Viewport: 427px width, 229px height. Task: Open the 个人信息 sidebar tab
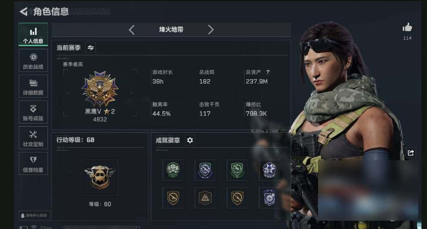(33, 35)
